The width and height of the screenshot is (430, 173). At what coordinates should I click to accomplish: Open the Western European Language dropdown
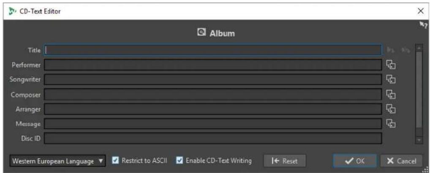pos(57,161)
